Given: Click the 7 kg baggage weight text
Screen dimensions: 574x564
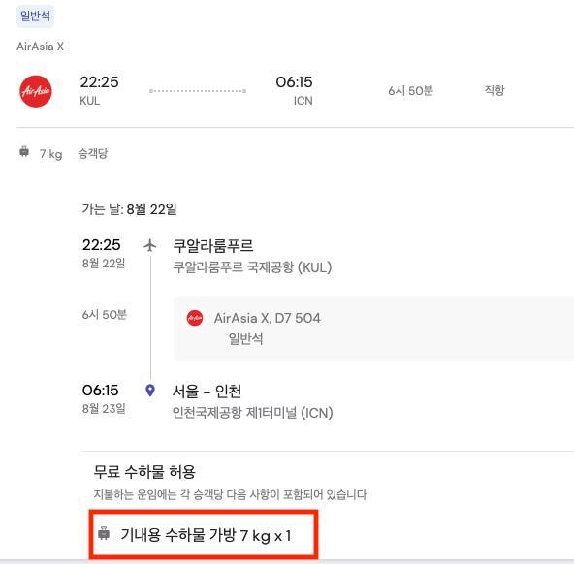Looking at the screenshot, I should pos(50,154).
